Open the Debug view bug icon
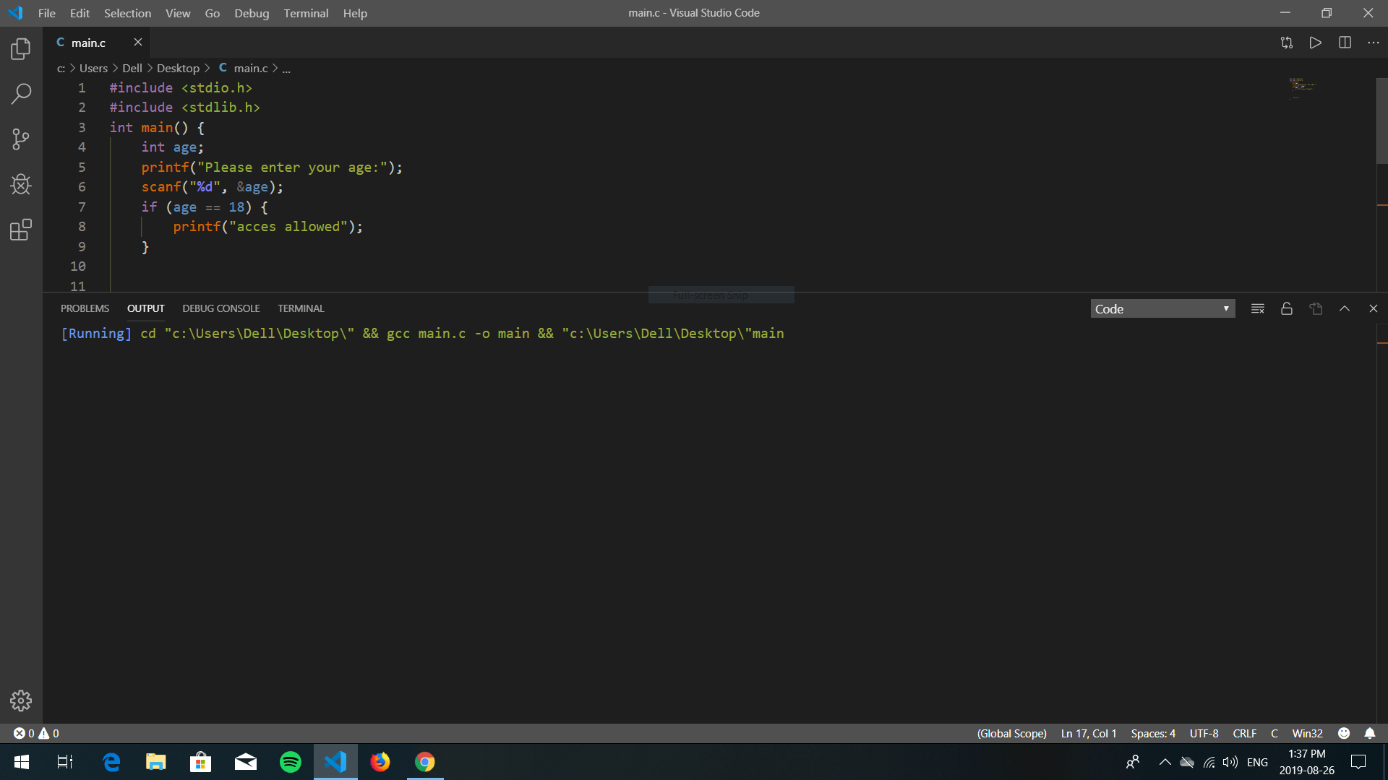1388x780 pixels. tap(21, 184)
